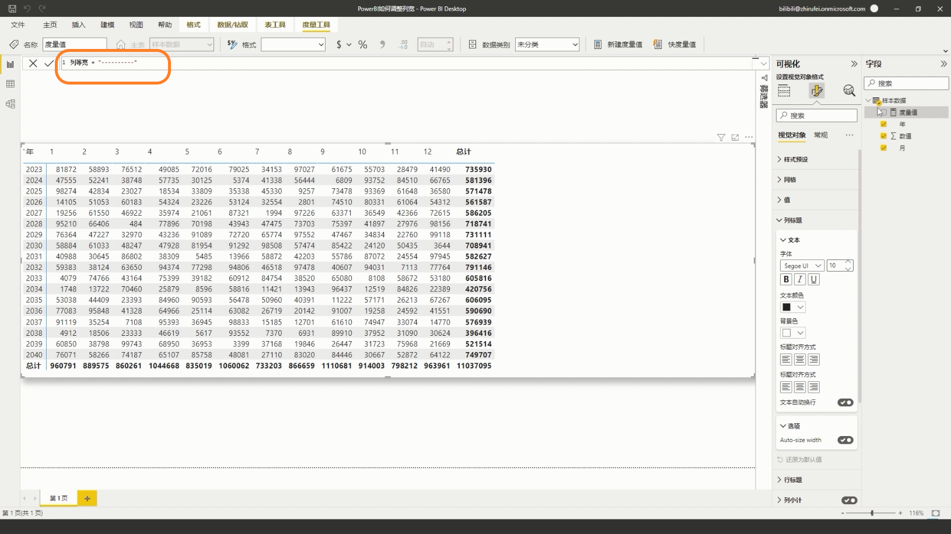The height and width of the screenshot is (534, 951).
Task: Expand the formula bar with the chevron
Action: (764, 62)
